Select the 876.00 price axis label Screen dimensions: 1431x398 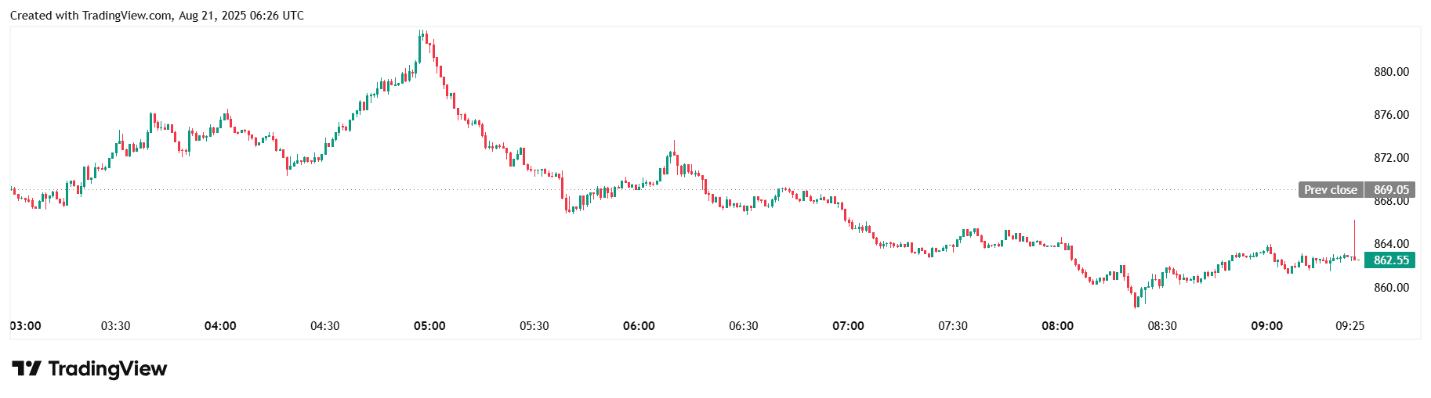click(1391, 115)
